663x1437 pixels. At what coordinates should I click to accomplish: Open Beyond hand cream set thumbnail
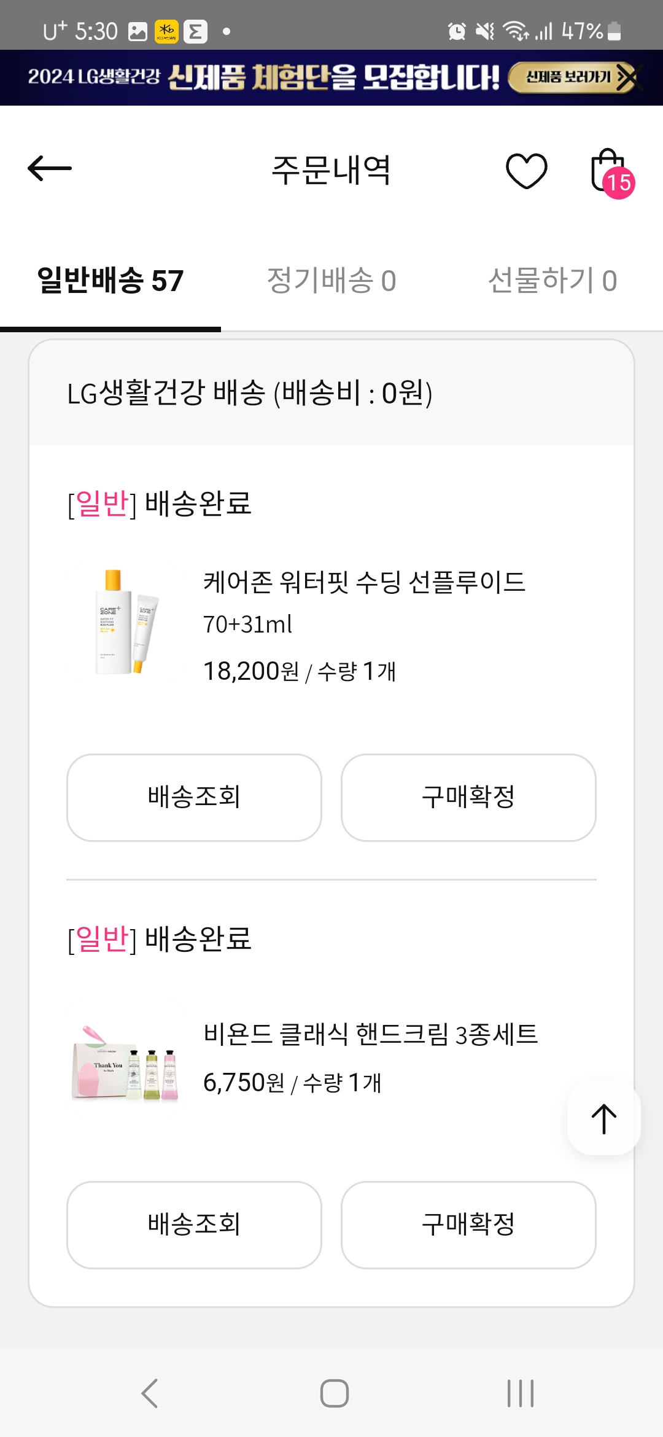(126, 1061)
